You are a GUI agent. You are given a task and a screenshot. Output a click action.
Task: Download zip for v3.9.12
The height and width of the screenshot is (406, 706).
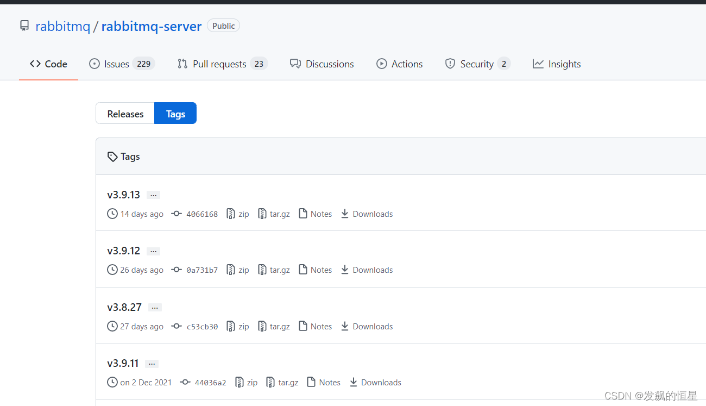click(238, 270)
